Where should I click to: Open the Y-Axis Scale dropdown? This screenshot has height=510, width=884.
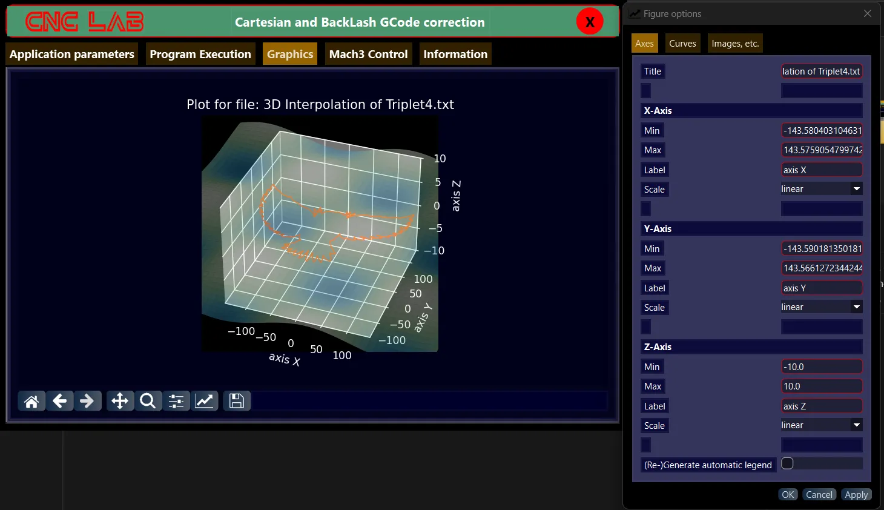click(821, 307)
